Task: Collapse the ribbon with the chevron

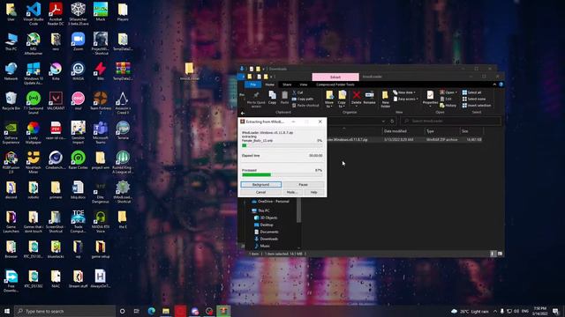Action: coord(494,85)
